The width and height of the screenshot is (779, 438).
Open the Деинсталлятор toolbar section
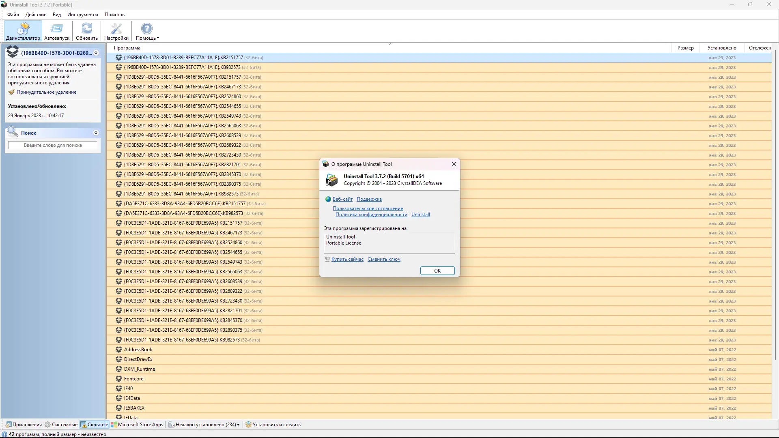[x=23, y=31]
